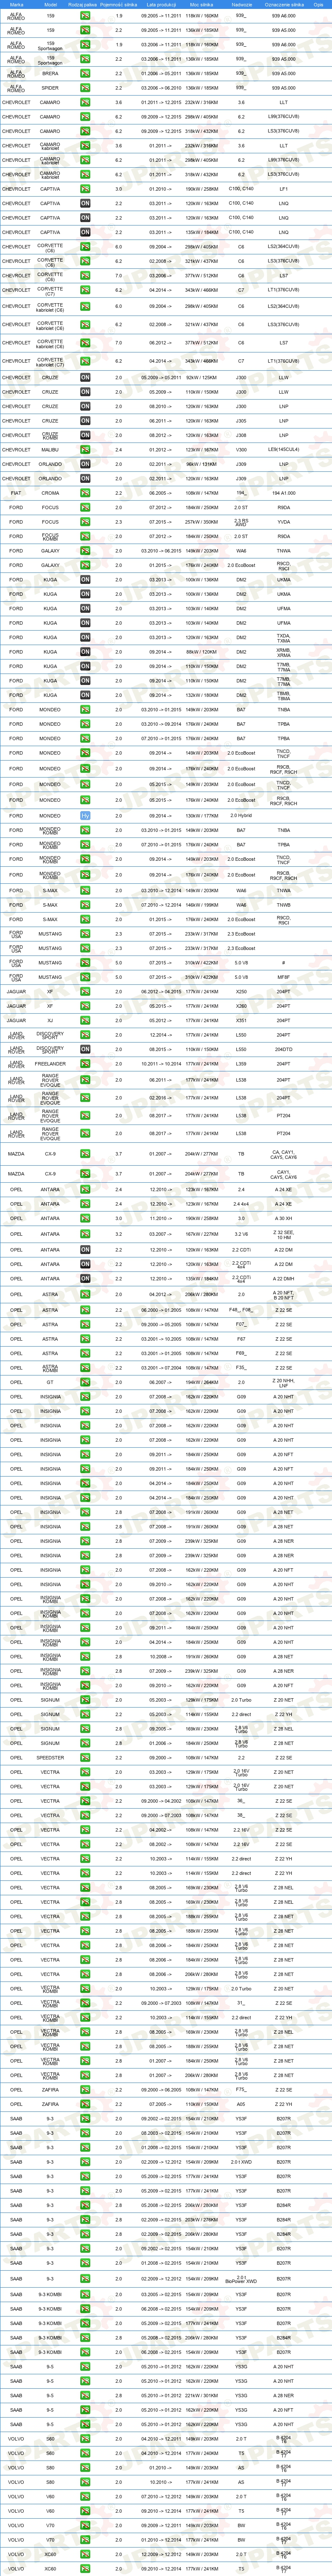The image size is (332, 2576).
Task: Click the fuel icon in the JAGUAR XJ row
Action: pos(85,1021)
